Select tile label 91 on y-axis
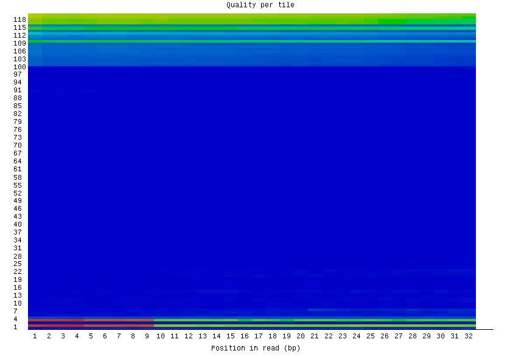524x359 pixels. pos(18,91)
